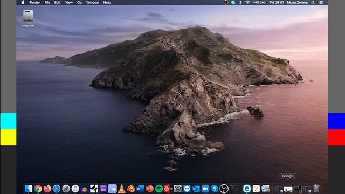
Task: Open the Migration arrow app in Dock
Action: [113, 189]
